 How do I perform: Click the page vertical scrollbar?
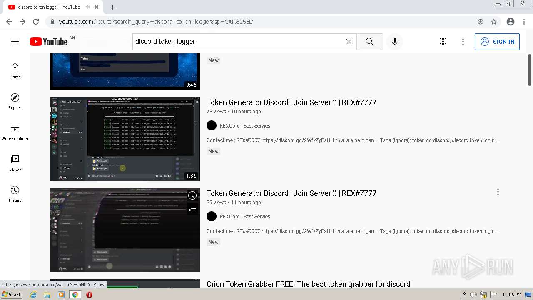(x=530, y=70)
